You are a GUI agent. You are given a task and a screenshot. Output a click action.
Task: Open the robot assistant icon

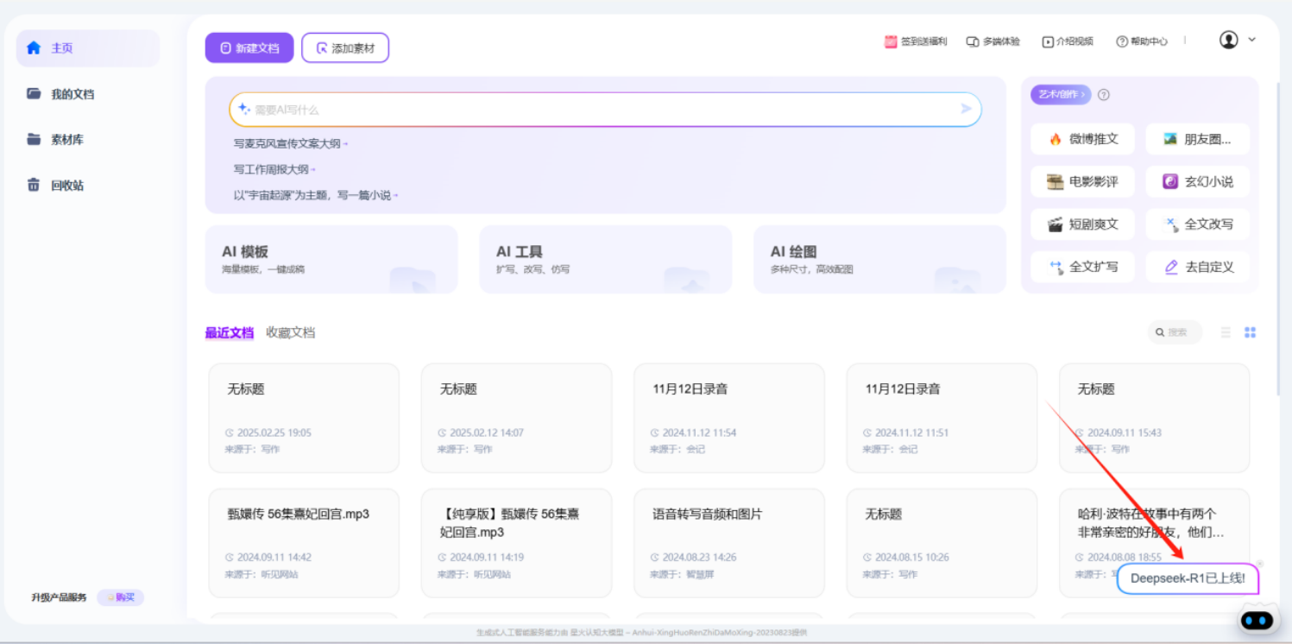point(1259,619)
